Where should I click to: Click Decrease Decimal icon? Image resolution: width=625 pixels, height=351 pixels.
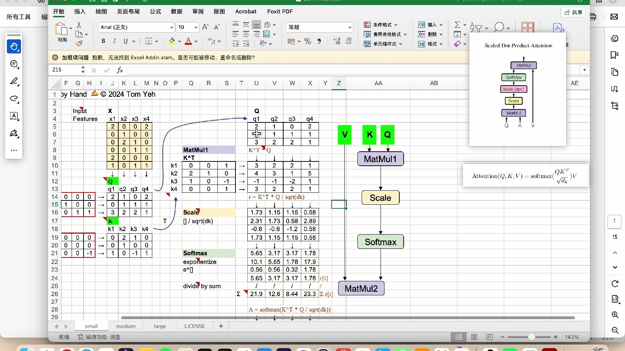coord(348,41)
